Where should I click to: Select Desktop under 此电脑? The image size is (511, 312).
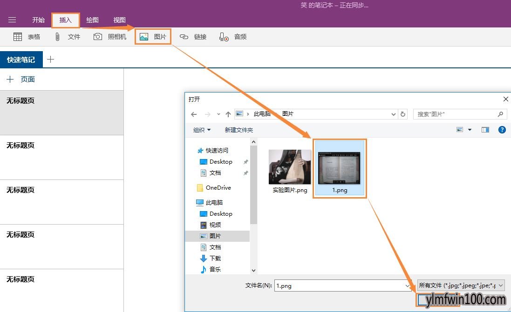tap(216, 214)
